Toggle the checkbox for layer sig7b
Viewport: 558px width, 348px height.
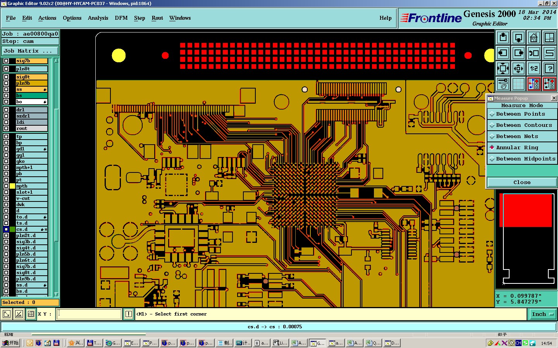click(6, 61)
